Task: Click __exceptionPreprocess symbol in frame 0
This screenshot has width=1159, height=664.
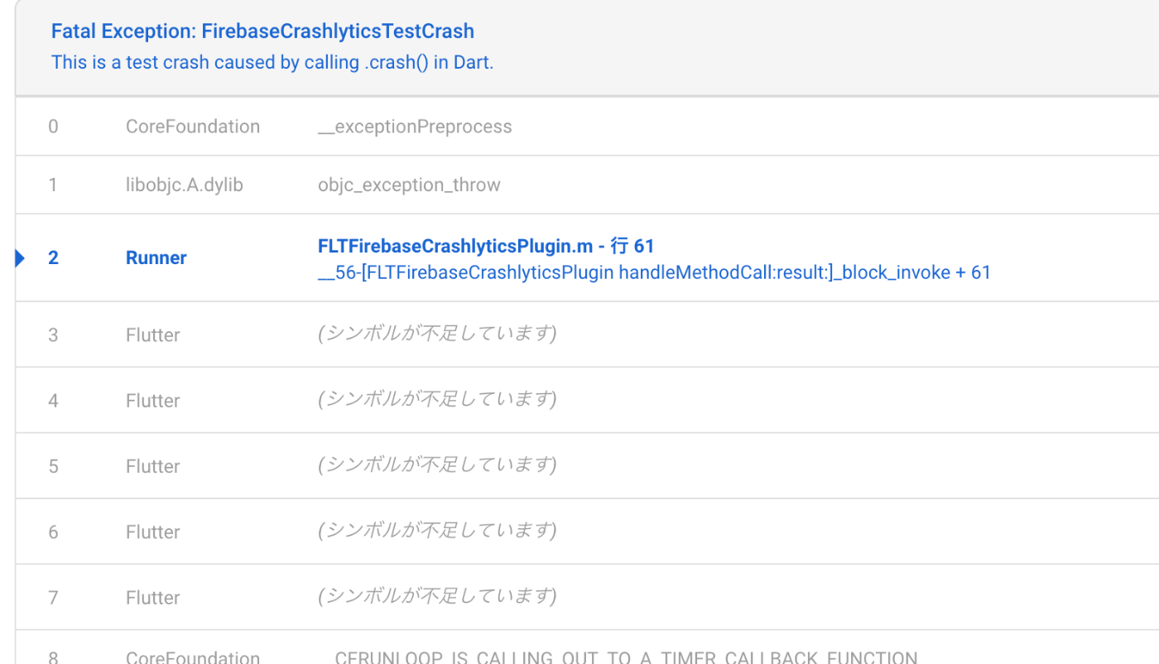Action: pos(415,127)
